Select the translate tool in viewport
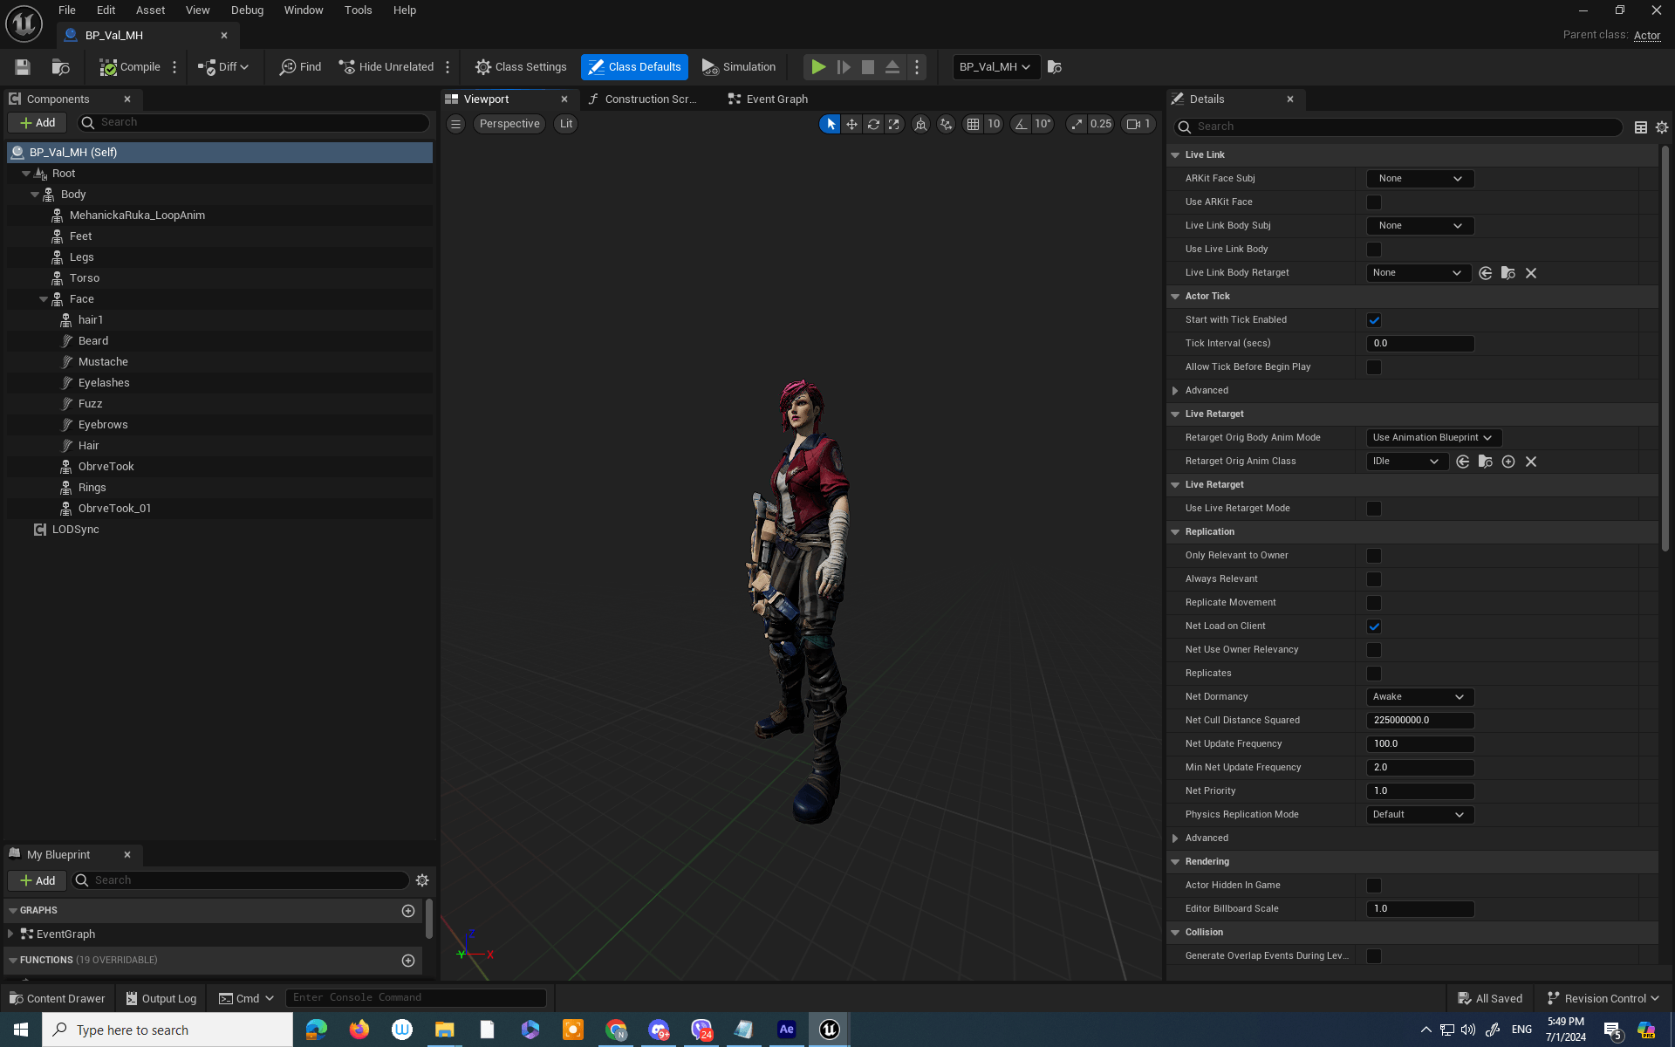This screenshot has width=1675, height=1047. point(851,124)
